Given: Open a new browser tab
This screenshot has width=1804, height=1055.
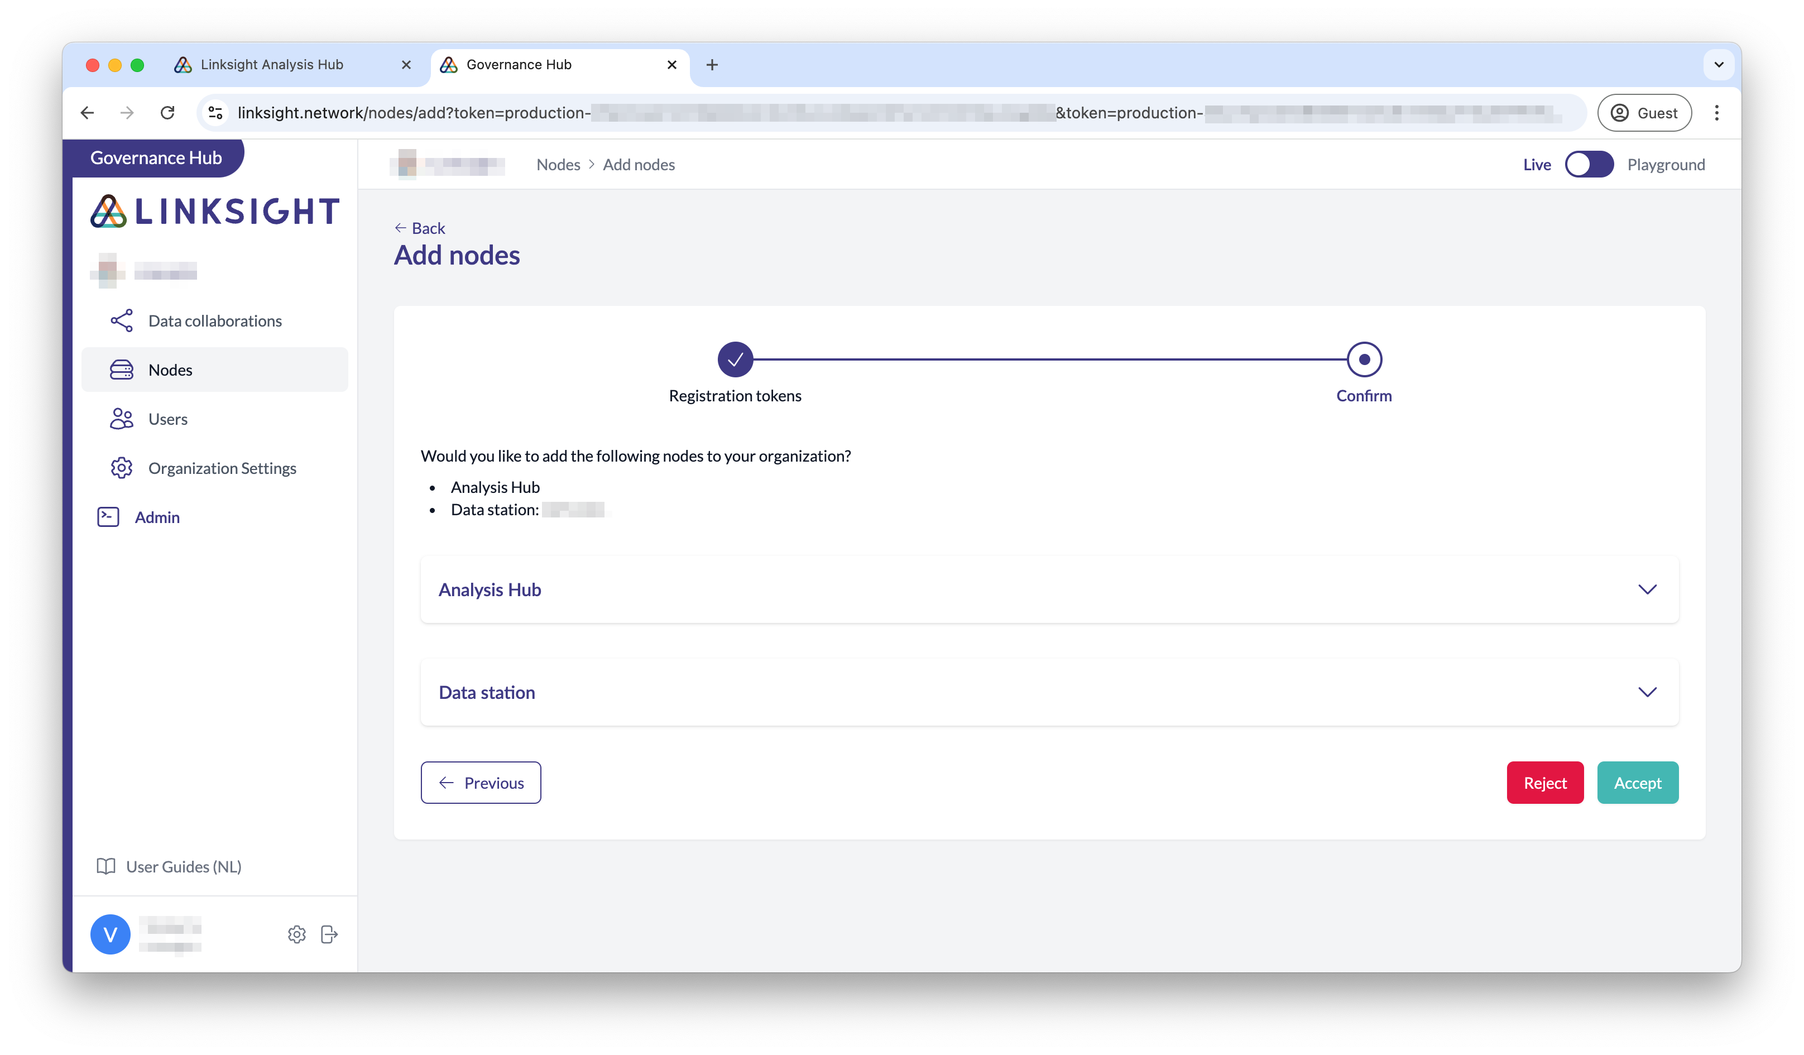Looking at the screenshot, I should [712, 64].
